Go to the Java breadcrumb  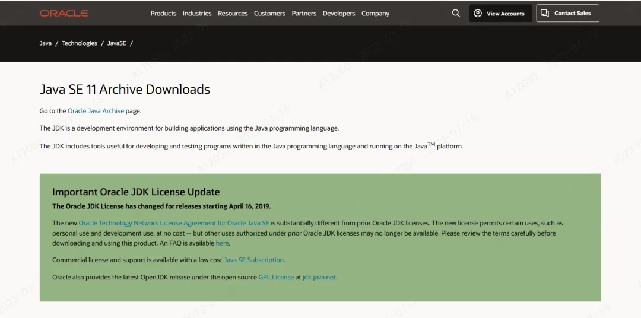tap(45, 43)
